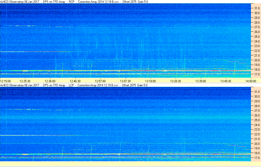
Task: Select 24.0 frequency label on LCP panel
Action: tap(256, 125)
